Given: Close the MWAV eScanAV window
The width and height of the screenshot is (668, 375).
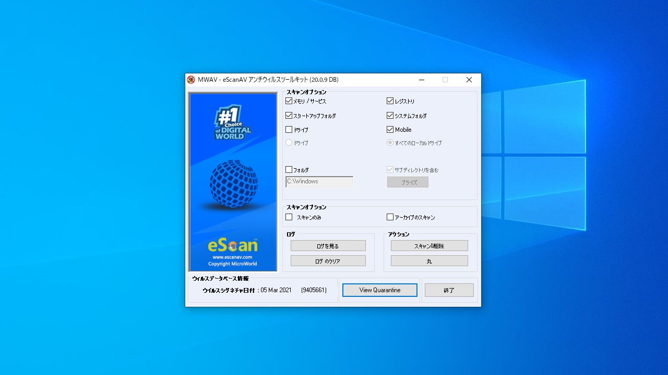Looking at the screenshot, I should (x=469, y=80).
